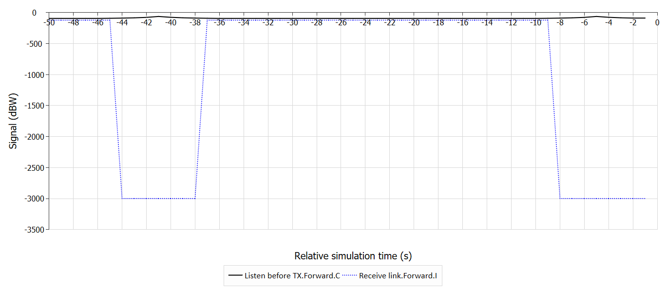Click the -30 x-axis tick label
Screen dimensions: 666x290
coord(292,22)
